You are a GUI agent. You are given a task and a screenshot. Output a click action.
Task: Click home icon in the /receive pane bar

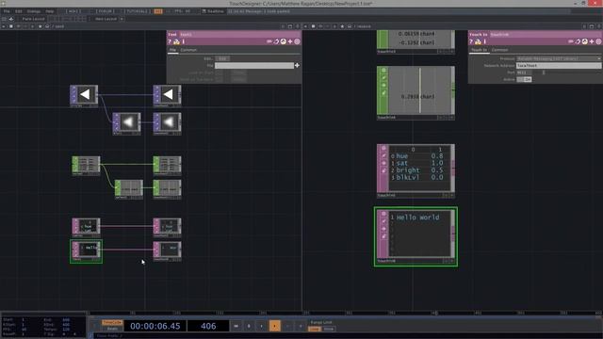(x=350, y=26)
